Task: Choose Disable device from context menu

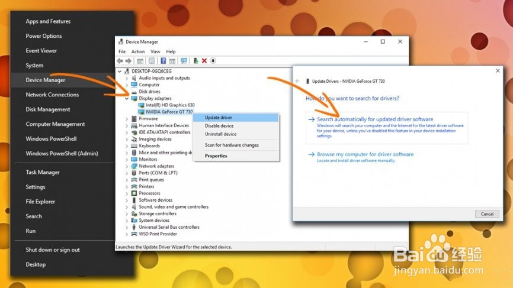Action: [x=236, y=126]
